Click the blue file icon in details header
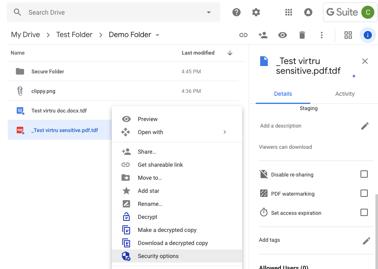The height and width of the screenshot is (269, 378). point(264,61)
